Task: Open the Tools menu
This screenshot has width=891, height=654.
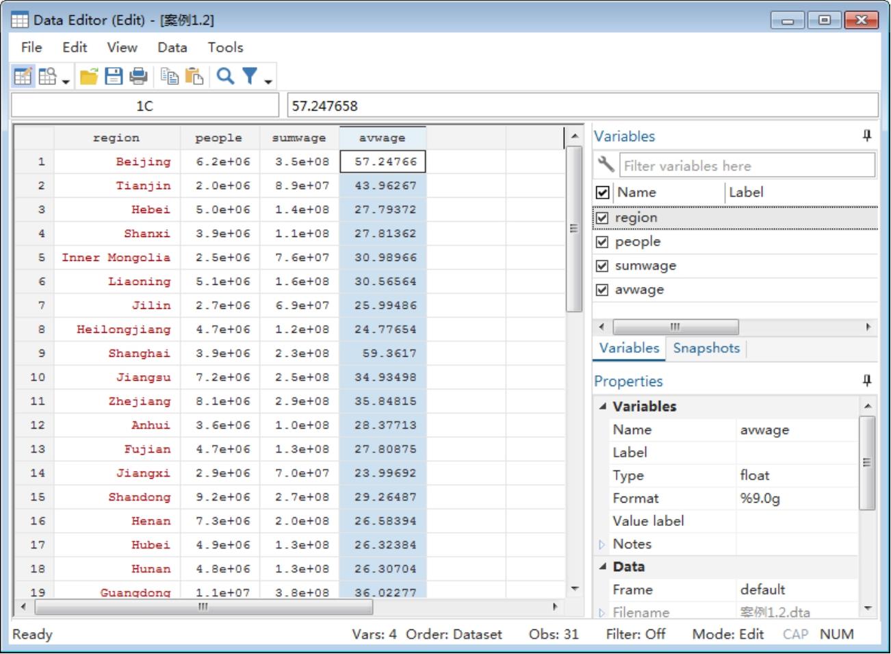Action: click(x=225, y=47)
